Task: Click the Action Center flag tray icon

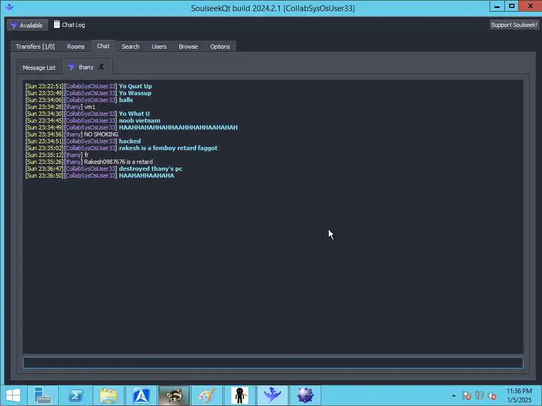Action: pyautogui.click(x=467, y=395)
